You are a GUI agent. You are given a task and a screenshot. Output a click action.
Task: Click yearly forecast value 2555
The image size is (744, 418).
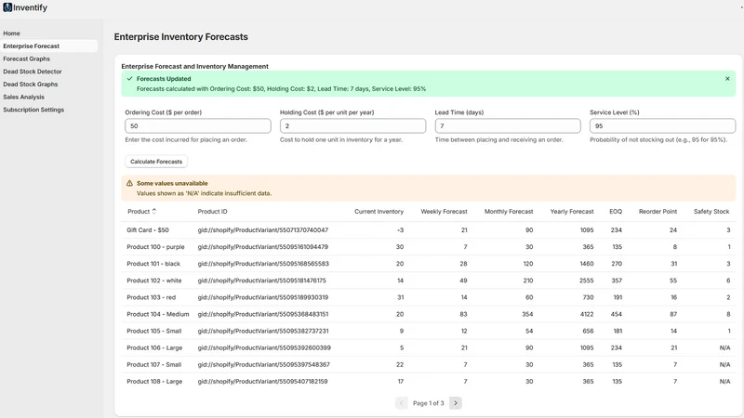pyautogui.click(x=587, y=281)
